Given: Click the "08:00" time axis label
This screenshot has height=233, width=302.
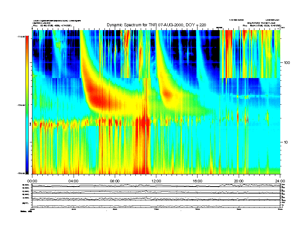Looking at the screenshot, I should 115,181.
